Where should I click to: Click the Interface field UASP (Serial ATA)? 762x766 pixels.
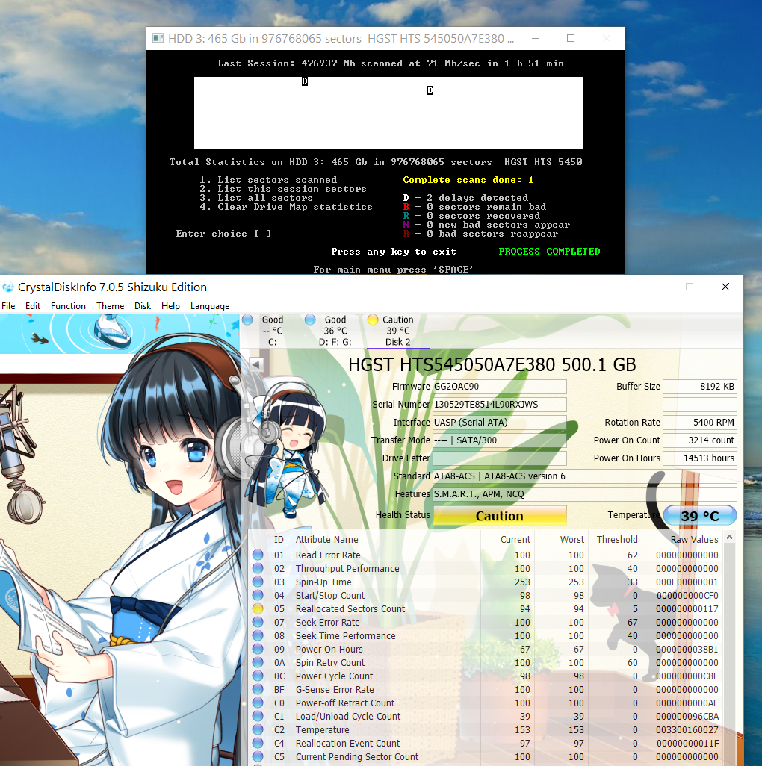point(500,422)
